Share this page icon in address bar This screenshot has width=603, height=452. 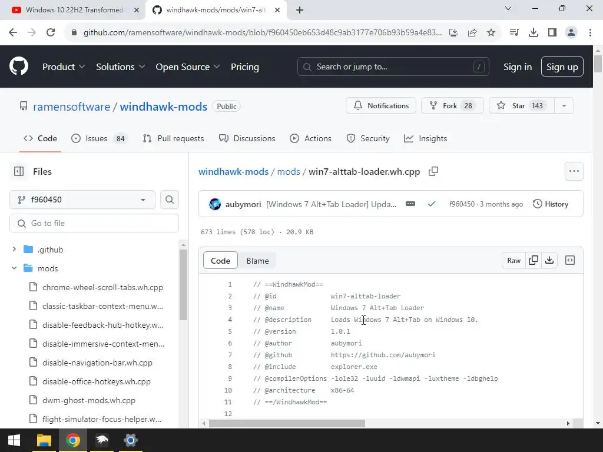[472, 33]
